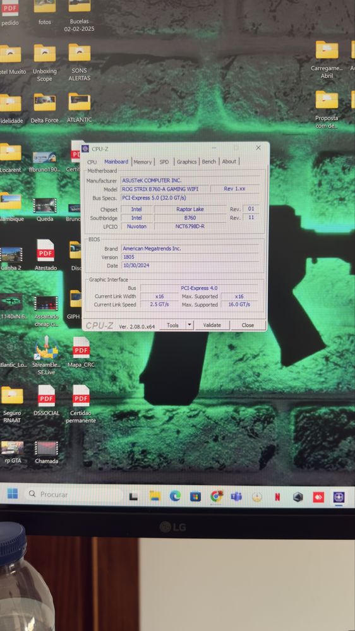Select the SONS ALERTAS folder

point(80,63)
